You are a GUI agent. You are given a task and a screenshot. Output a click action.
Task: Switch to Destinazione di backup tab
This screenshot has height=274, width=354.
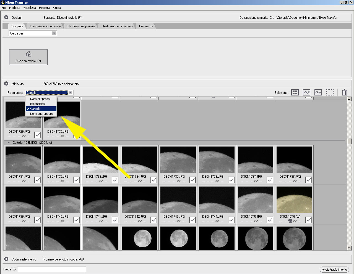(x=117, y=26)
